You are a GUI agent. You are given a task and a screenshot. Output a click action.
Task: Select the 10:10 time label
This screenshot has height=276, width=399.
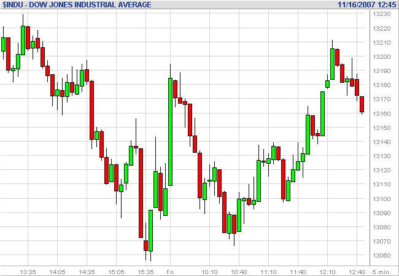pyautogui.click(x=210, y=272)
